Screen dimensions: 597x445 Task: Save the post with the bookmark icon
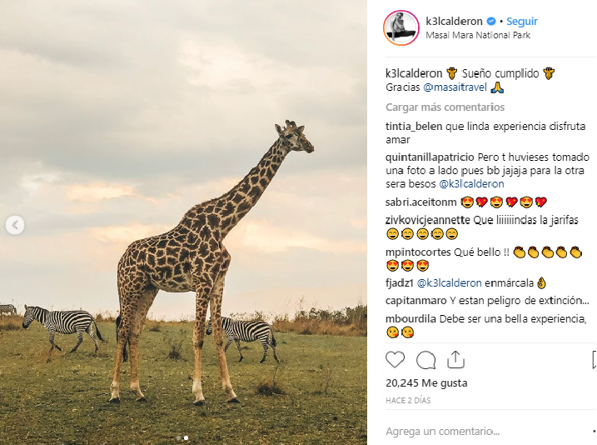594,359
